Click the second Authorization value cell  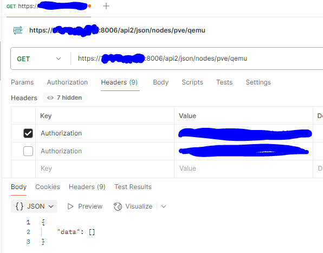point(243,151)
